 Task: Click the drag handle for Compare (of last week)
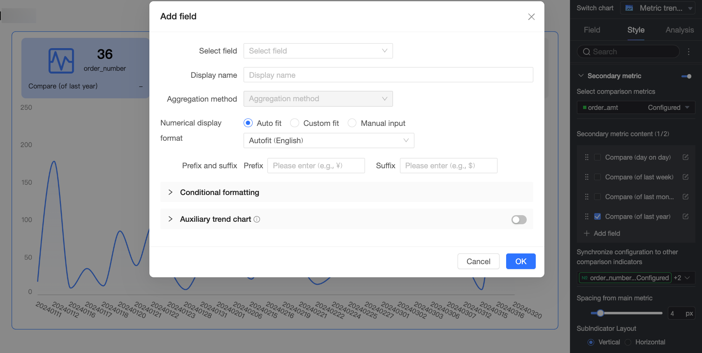coord(587,177)
